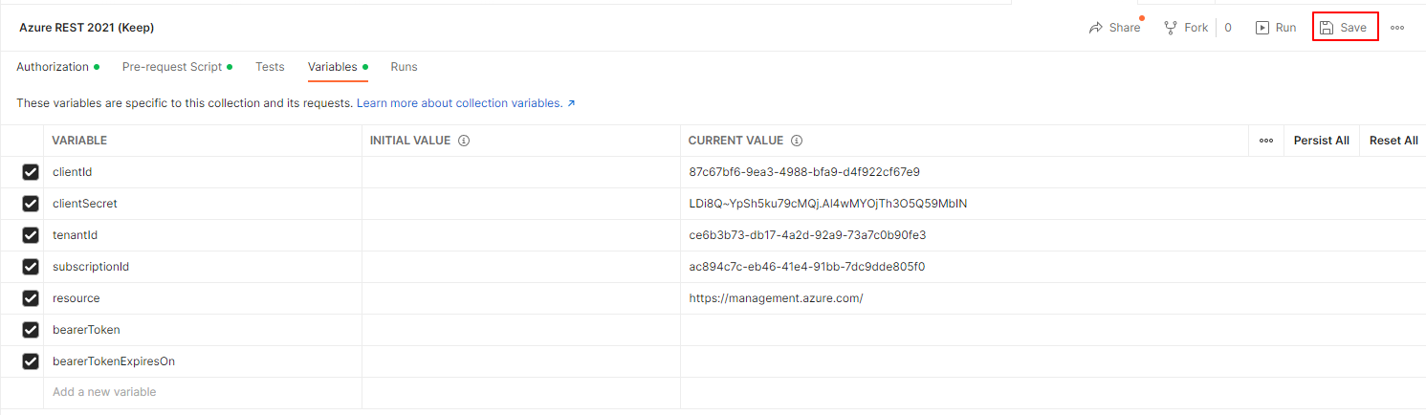The height and width of the screenshot is (415, 1426).
Task: Click the bearerToken variable name
Action: (x=86, y=330)
